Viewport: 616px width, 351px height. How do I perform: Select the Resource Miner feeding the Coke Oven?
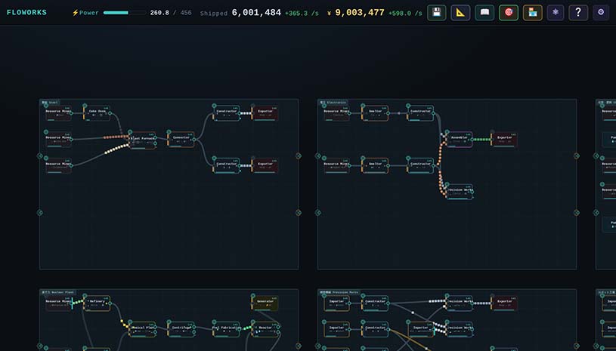click(58, 113)
